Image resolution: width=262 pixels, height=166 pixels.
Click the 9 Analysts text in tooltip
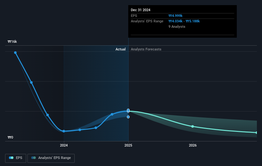coord(177,26)
